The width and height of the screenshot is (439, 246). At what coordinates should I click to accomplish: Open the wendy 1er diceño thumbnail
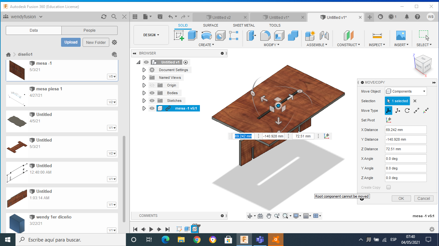[x=17, y=223]
